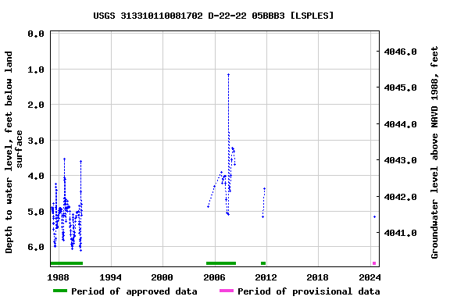The width and height of the screenshot is (450, 300).
Task: Click the 4046.0 groundwater level value
Action: (400, 52)
